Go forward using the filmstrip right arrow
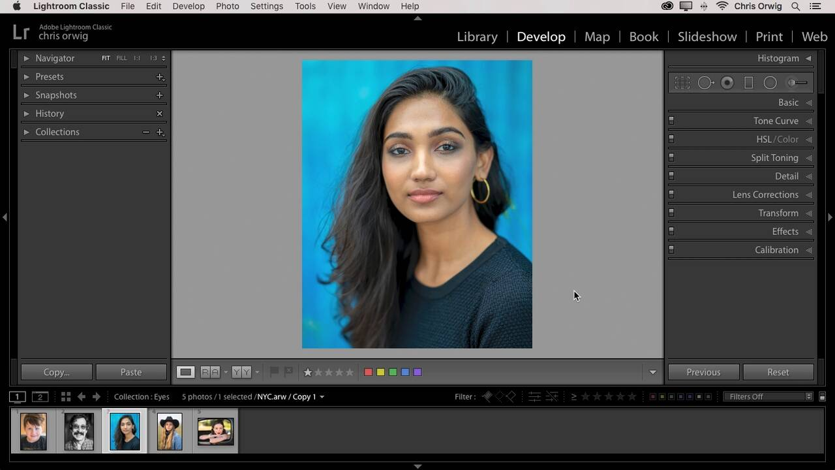The width and height of the screenshot is (835, 470). 97,396
